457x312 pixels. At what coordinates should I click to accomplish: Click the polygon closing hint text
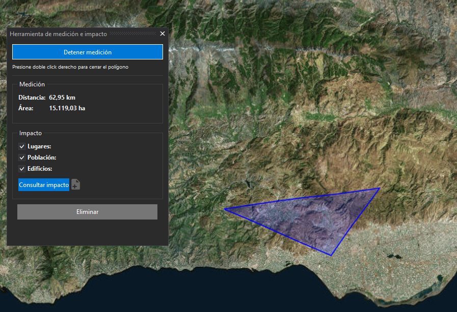pyautogui.click(x=70, y=67)
